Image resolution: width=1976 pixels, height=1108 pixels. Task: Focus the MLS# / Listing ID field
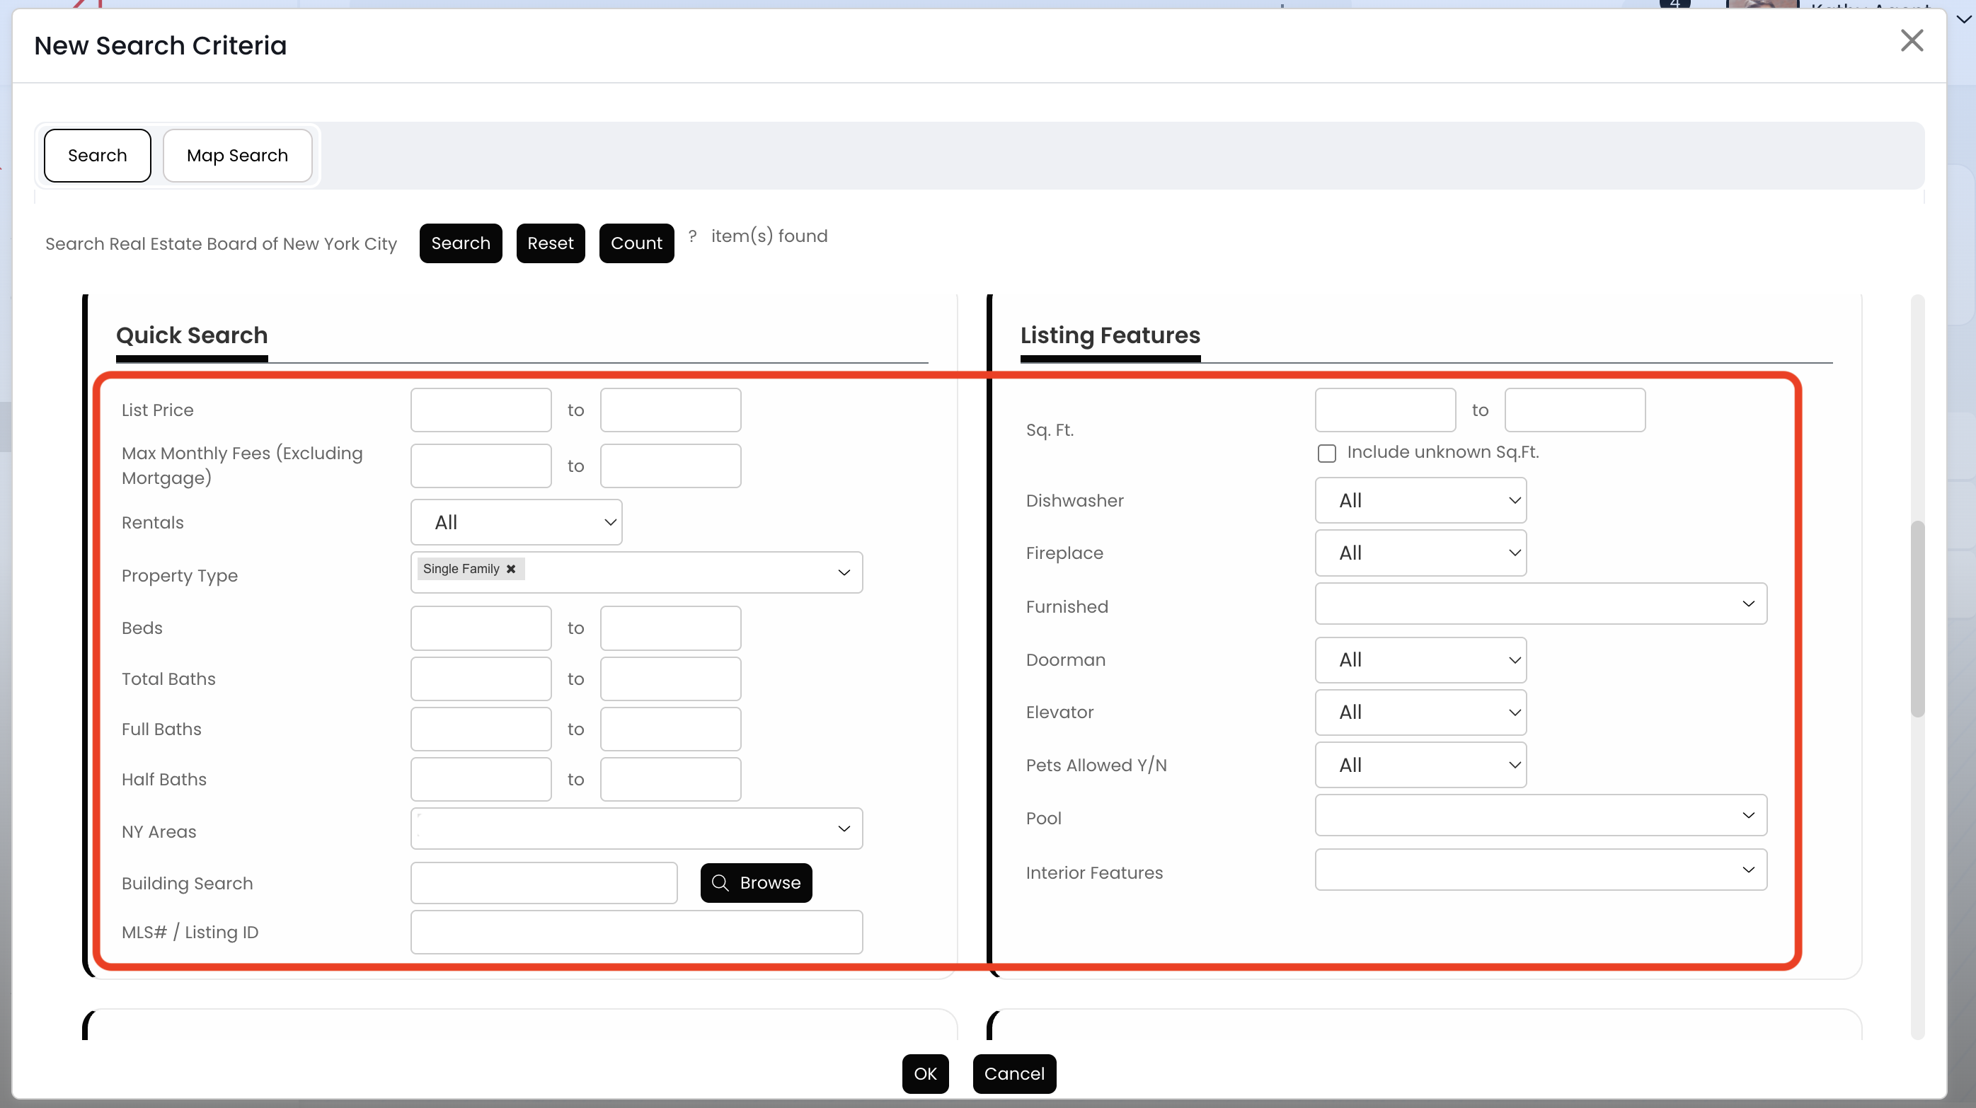tap(636, 932)
